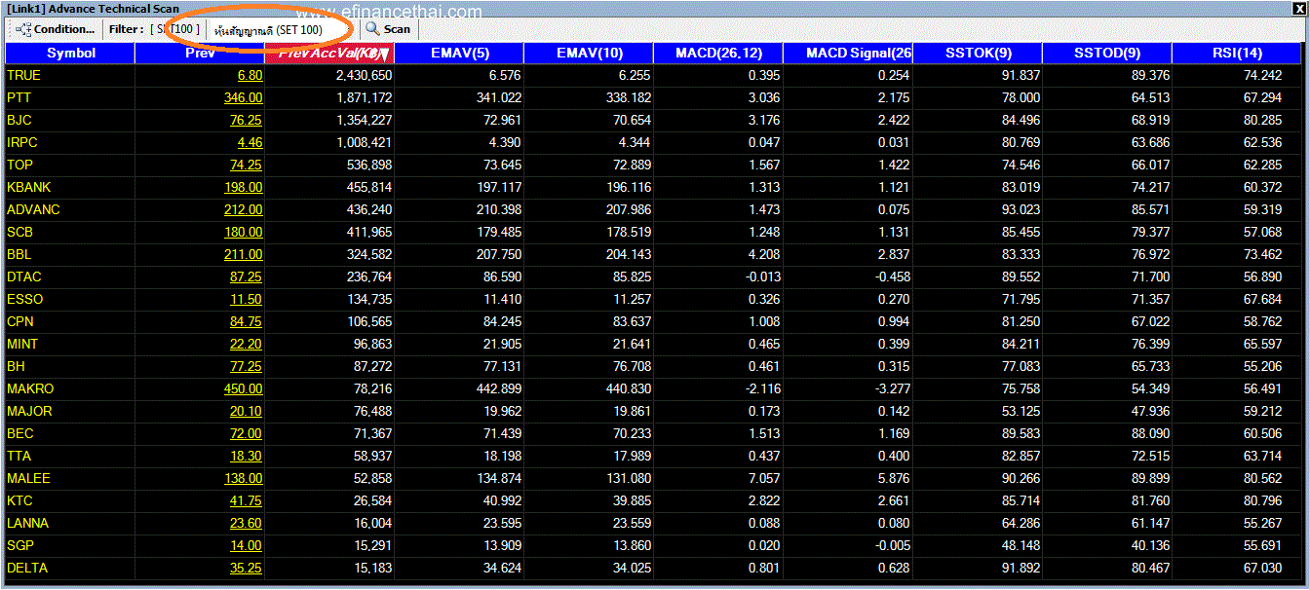Select the KBANK symbol
The image size is (1310, 590).
(27, 187)
